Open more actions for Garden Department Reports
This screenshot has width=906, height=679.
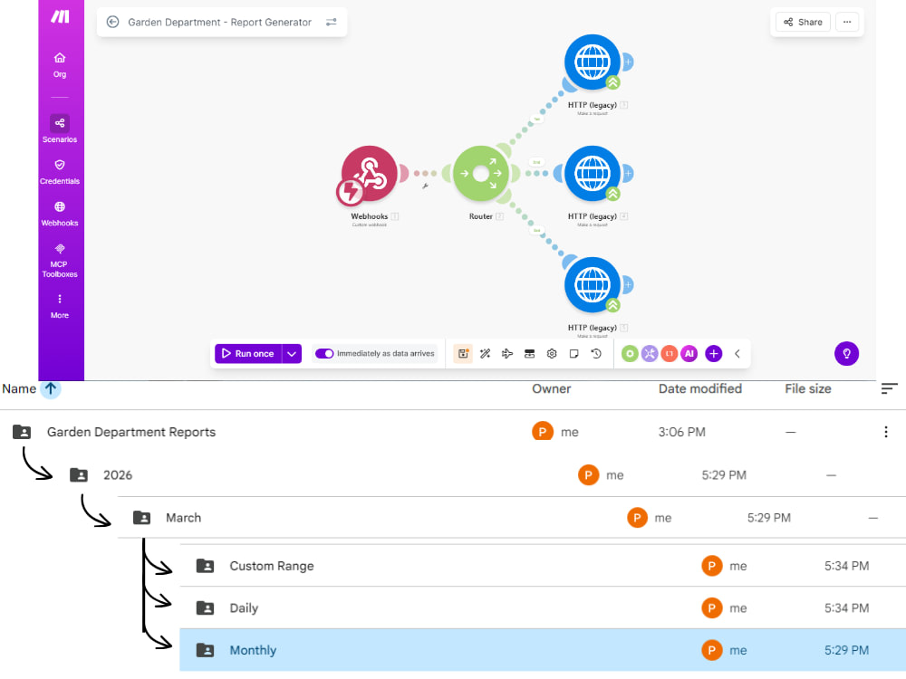(x=886, y=432)
